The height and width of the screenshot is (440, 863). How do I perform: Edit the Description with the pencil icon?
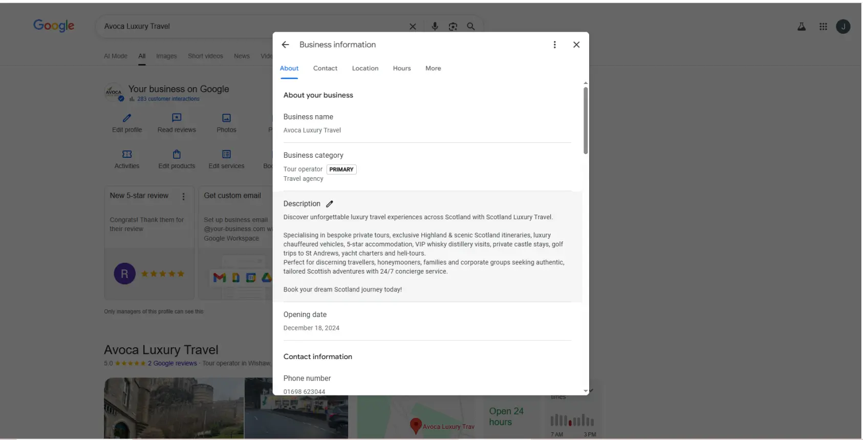(x=330, y=204)
